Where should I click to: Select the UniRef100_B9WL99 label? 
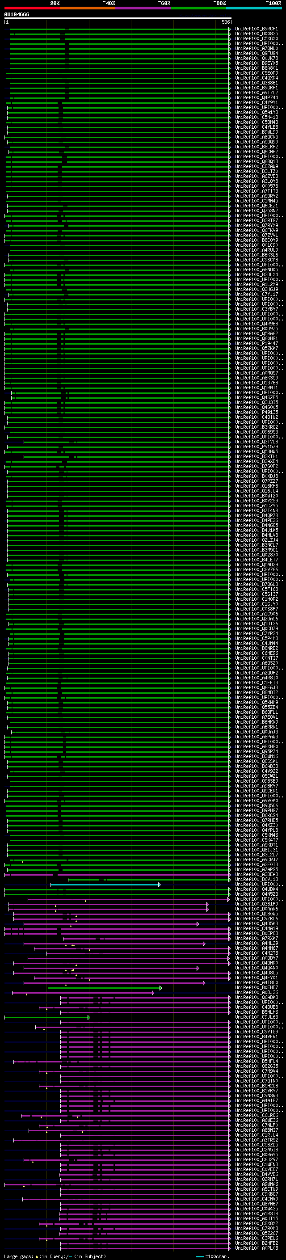tap(256, 132)
